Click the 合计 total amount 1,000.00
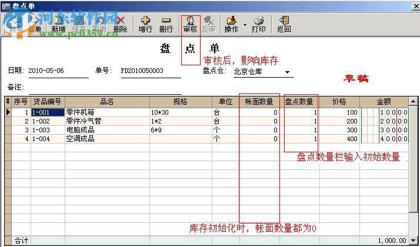The height and width of the screenshot is (247, 420). click(392, 241)
